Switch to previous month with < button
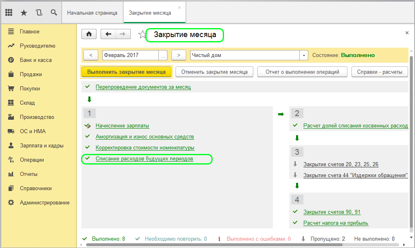 tap(90, 55)
